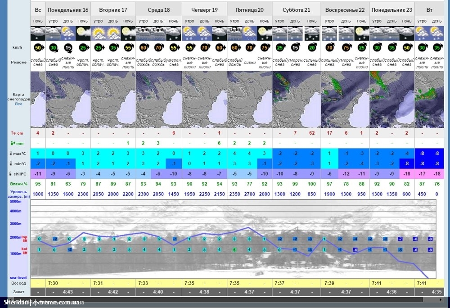Click Tuesday 17 morning partly cloudy sun icon

tap(98, 32)
